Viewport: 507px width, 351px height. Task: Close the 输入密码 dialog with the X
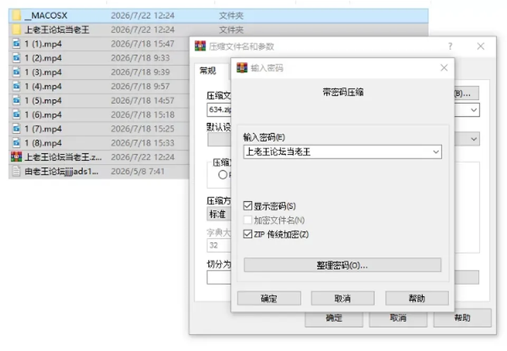coord(444,68)
